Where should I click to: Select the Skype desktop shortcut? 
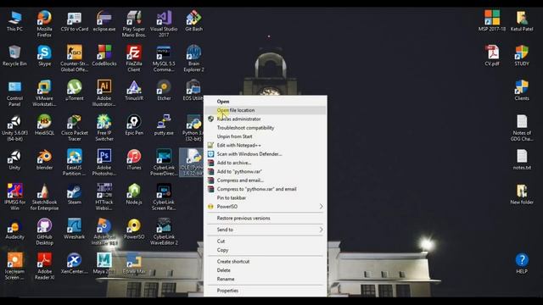pyautogui.click(x=44, y=56)
